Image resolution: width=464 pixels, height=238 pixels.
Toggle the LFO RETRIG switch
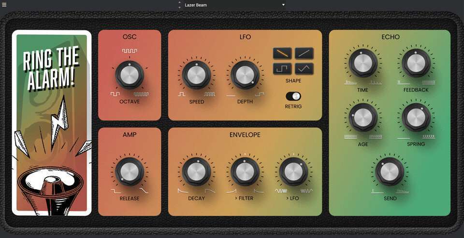(x=293, y=96)
